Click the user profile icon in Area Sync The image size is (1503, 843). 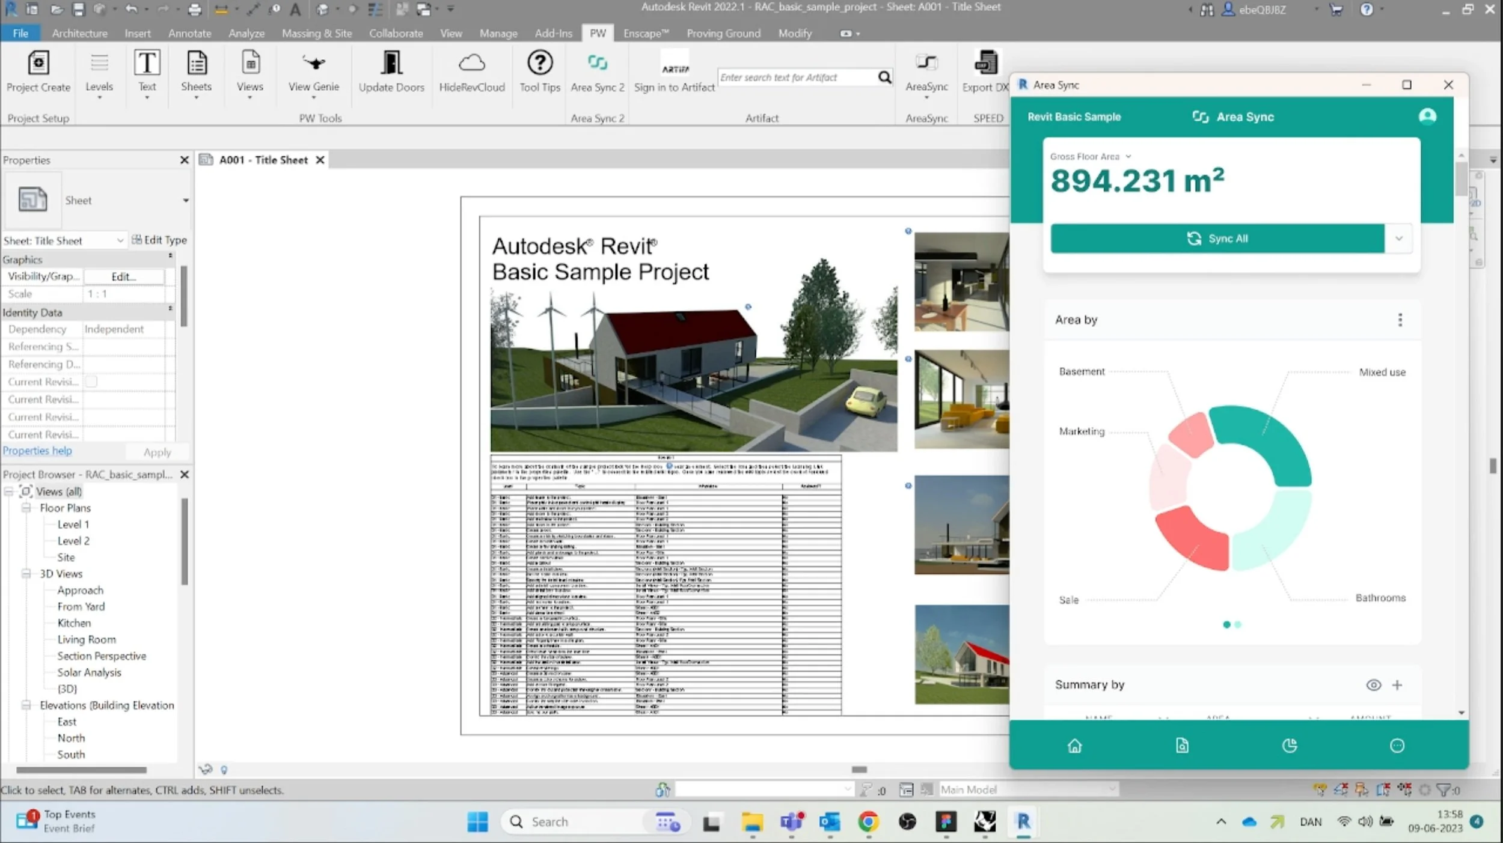[x=1427, y=117]
